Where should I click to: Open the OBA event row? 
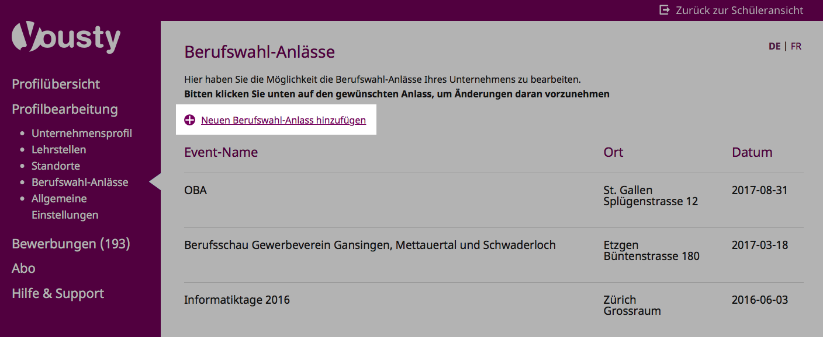click(x=493, y=200)
